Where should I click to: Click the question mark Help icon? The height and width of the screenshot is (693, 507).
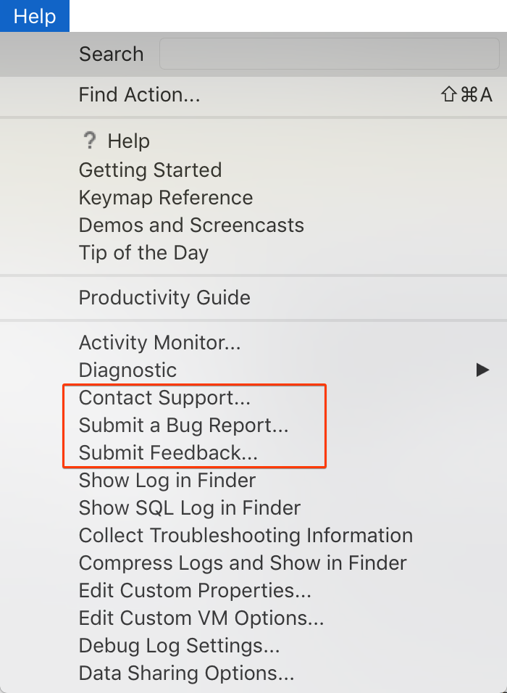pyautogui.click(x=90, y=141)
